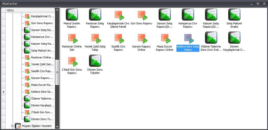Select Gün Sonu Raporu tree row
Viewport: 268px width, 130px height.
pyautogui.click(x=43, y=23)
